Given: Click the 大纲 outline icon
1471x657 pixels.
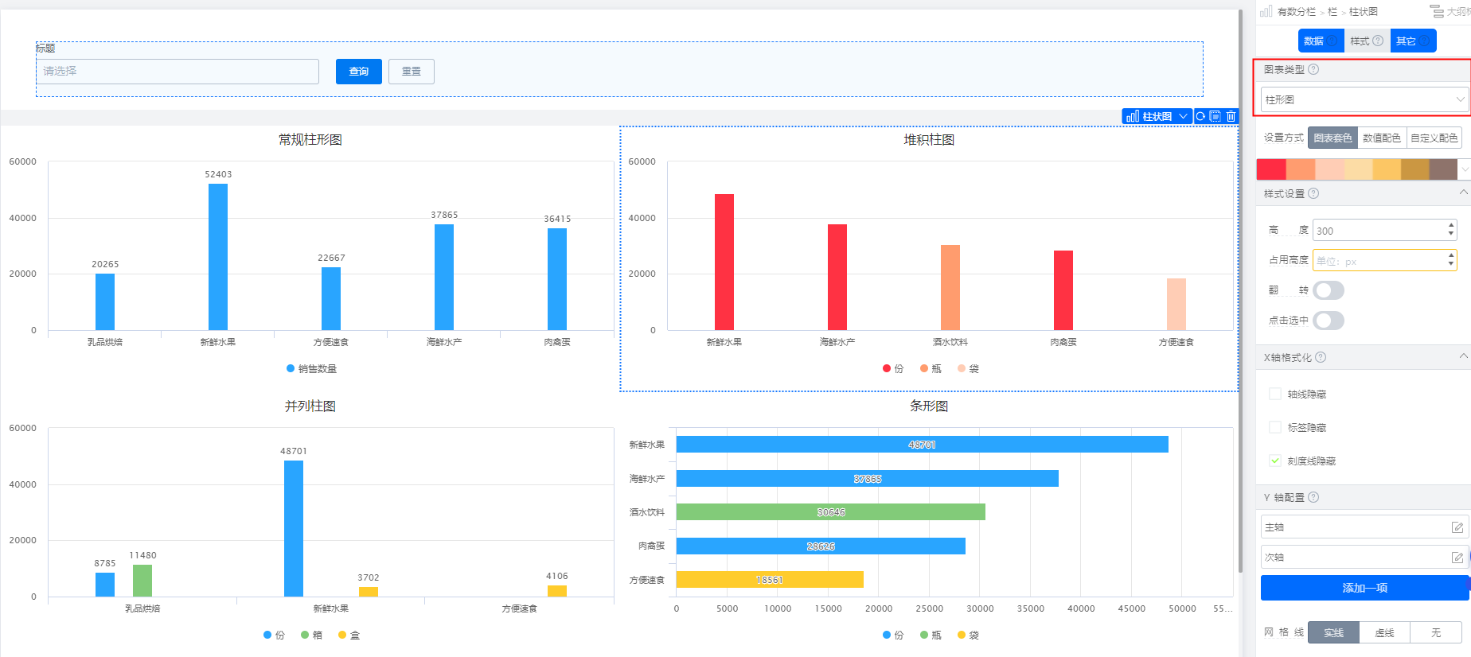Looking at the screenshot, I should pos(1437,11).
